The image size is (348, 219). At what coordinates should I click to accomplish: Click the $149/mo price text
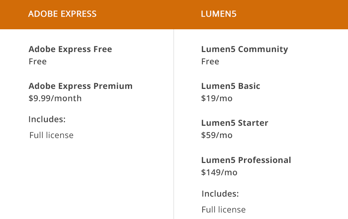coord(219,172)
